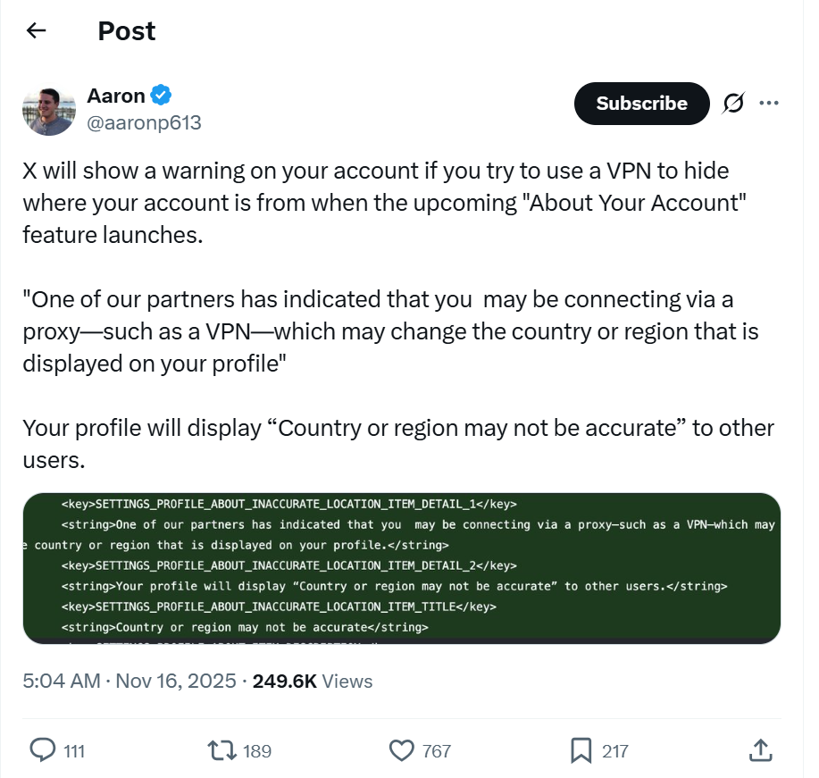Open the Grok icon next to Subscribe
This screenshot has height=778, width=819.
point(732,104)
